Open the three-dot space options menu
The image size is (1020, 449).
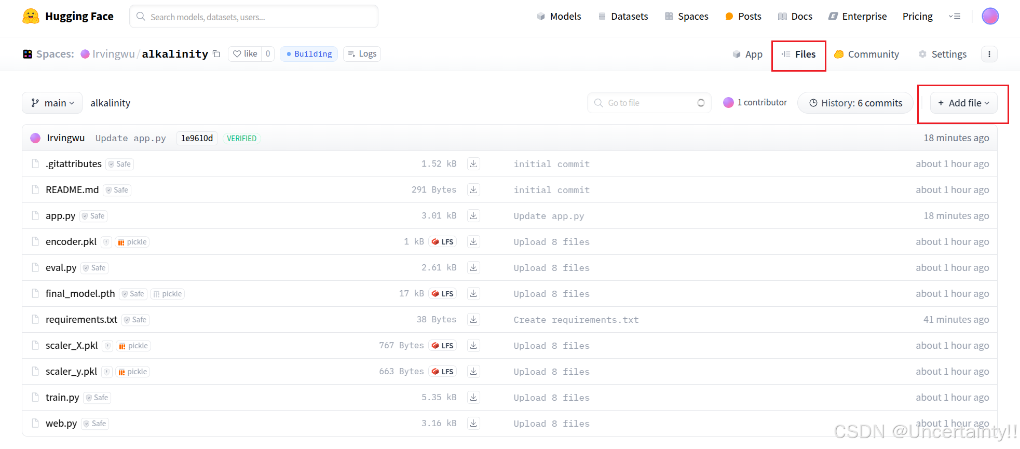(x=989, y=54)
